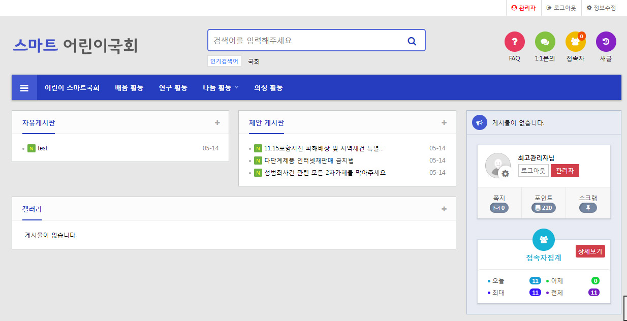This screenshot has height=321, width=627.
Task: Open the 어린이 스마트국회 menu
Action: [72, 88]
